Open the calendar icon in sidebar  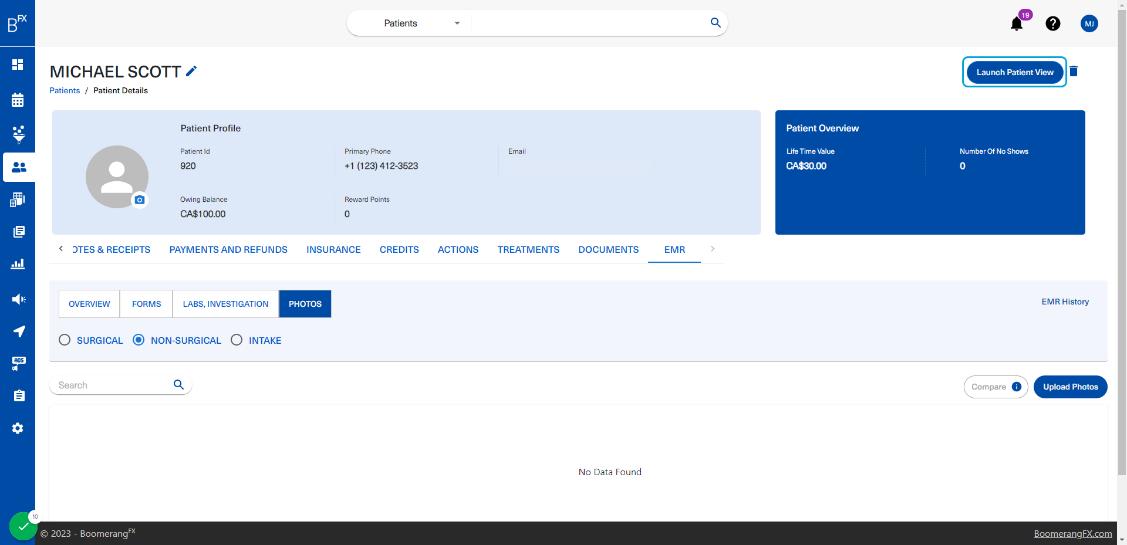coord(18,100)
